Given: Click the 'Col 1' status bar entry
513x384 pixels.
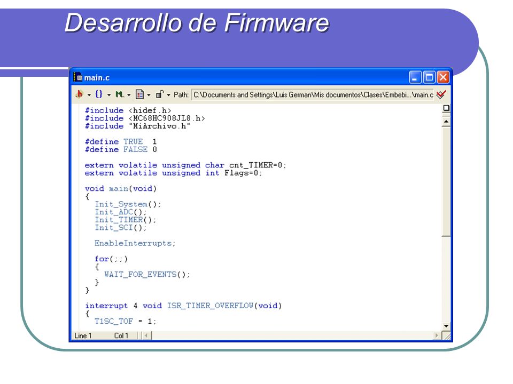Looking at the screenshot, I should click(121, 335).
